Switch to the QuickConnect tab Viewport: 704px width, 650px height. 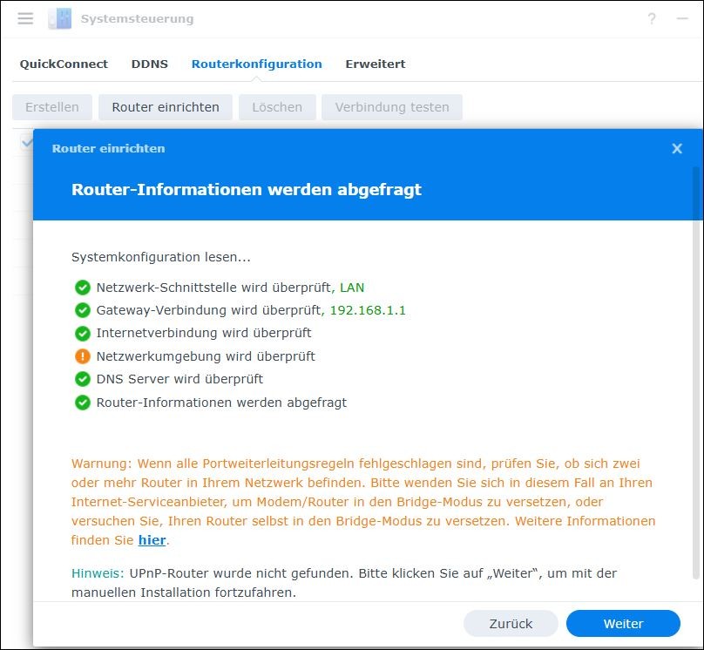click(x=64, y=64)
